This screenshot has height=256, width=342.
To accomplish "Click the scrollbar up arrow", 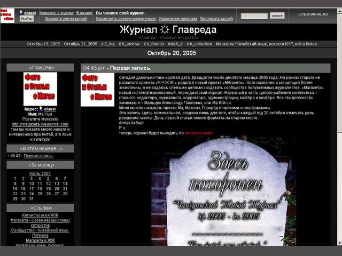I will coord(339,11).
